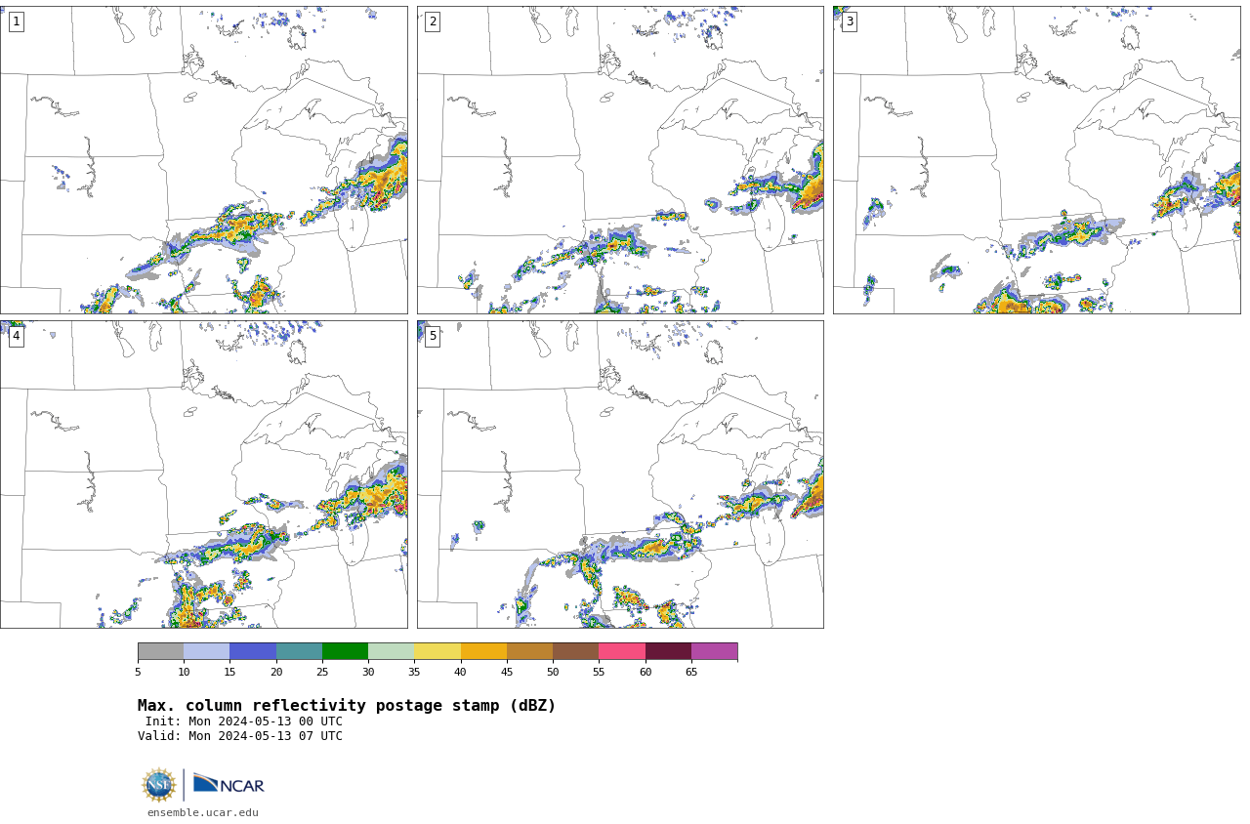
Task: Click the panel number label 5
Action: [x=433, y=336]
